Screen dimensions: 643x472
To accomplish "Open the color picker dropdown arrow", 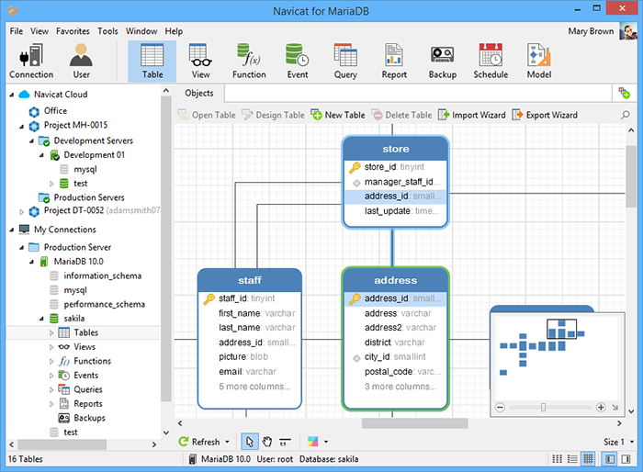I will (x=326, y=442).
